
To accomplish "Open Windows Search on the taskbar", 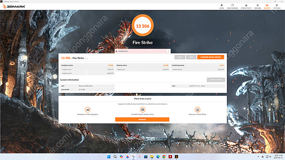I will 115,157.
